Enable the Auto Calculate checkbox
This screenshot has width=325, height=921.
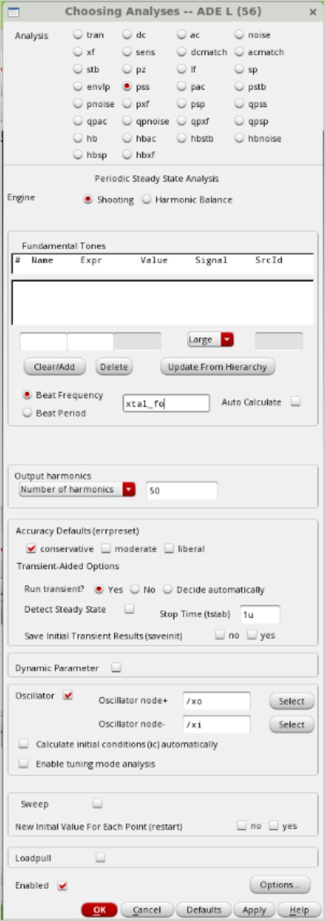(295, 402)
